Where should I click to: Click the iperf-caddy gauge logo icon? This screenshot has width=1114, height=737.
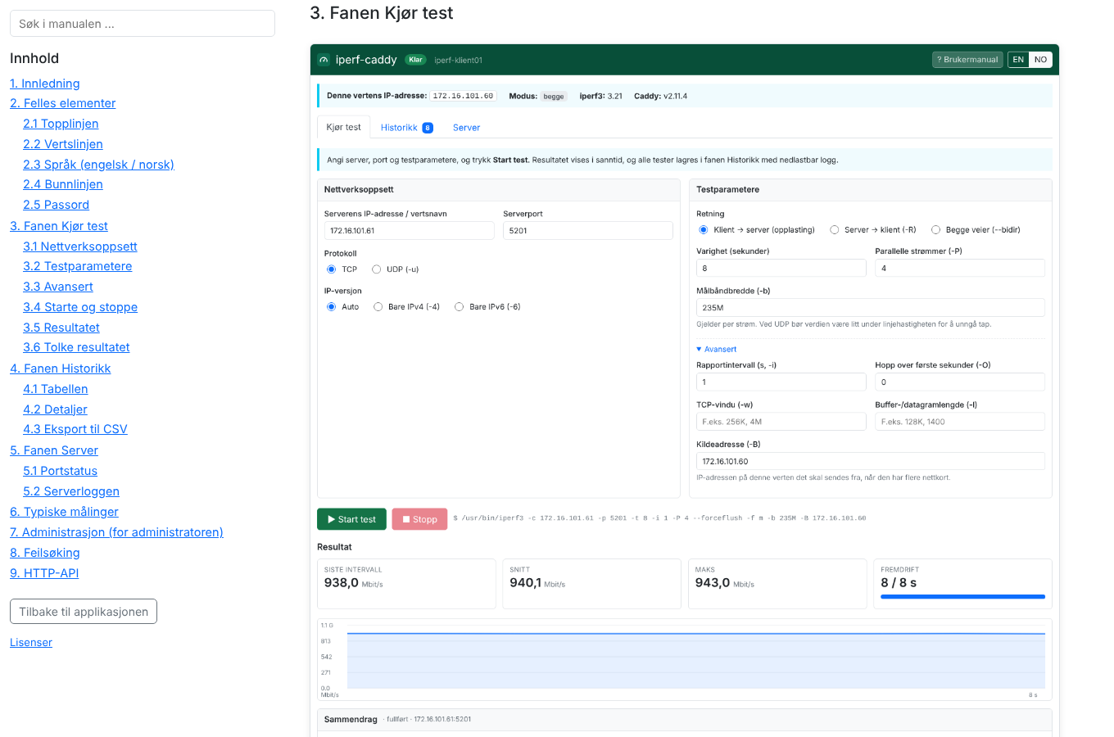pos(324,60)
